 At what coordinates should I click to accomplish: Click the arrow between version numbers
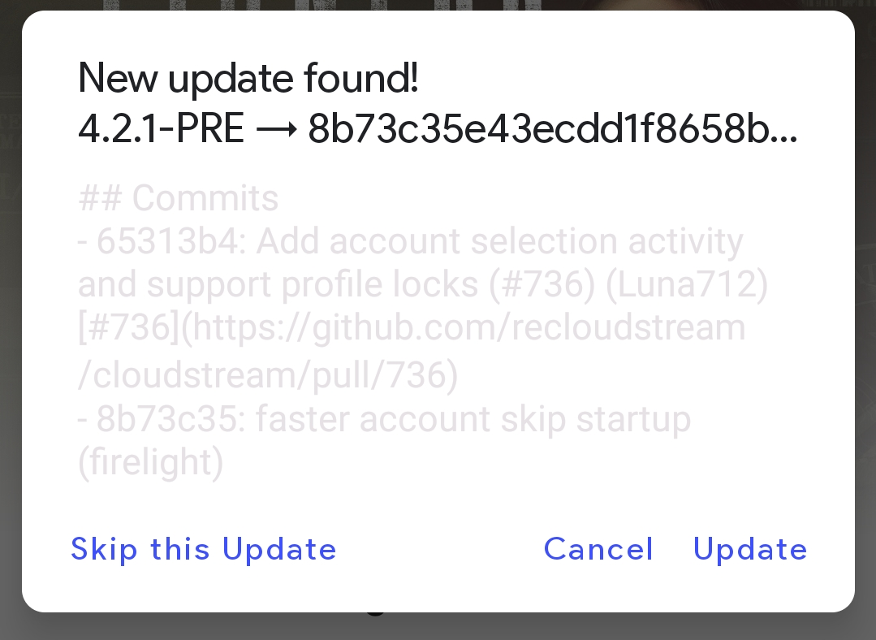tap(274, 129)
